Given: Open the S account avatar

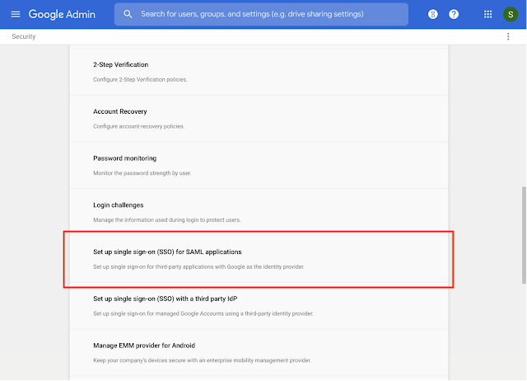Looking at the screenshot, I should 511,14.
